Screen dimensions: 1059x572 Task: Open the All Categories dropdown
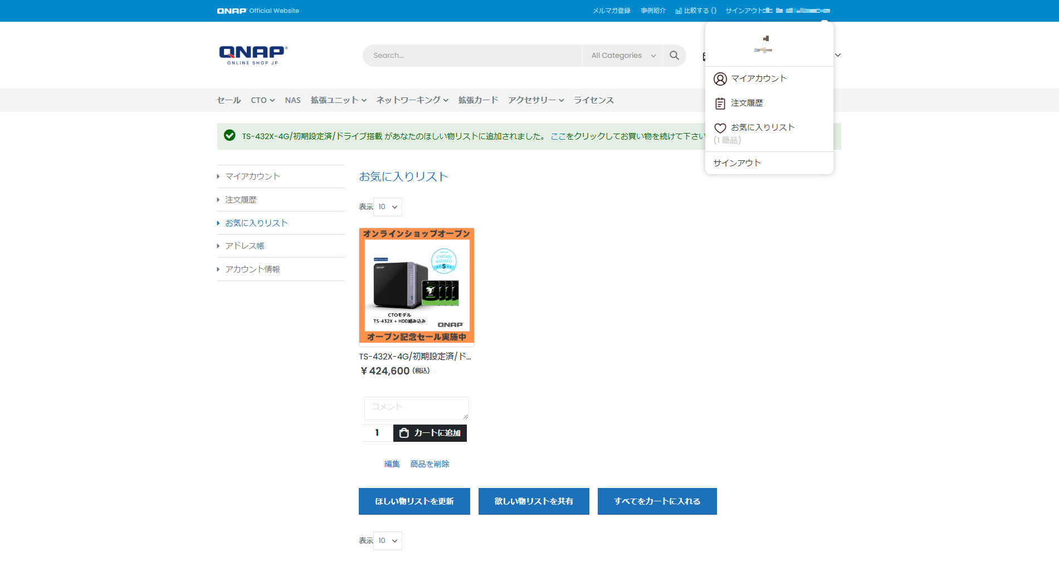[623, 56]
